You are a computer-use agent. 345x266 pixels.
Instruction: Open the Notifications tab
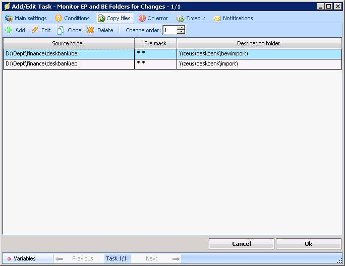click(x=233, y=18)
